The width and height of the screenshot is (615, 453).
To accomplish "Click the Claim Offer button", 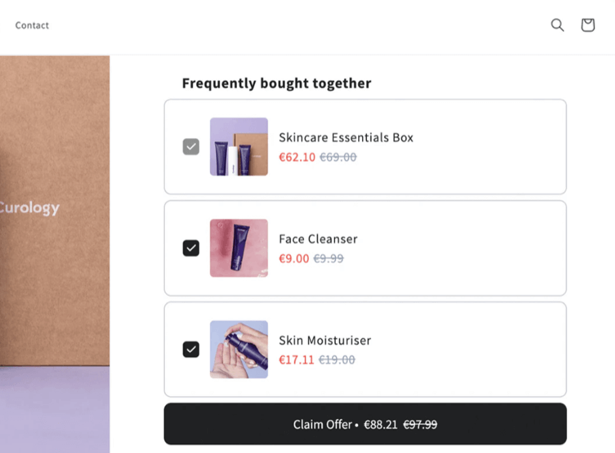I will pyautogui.click(x=364, y=424).
